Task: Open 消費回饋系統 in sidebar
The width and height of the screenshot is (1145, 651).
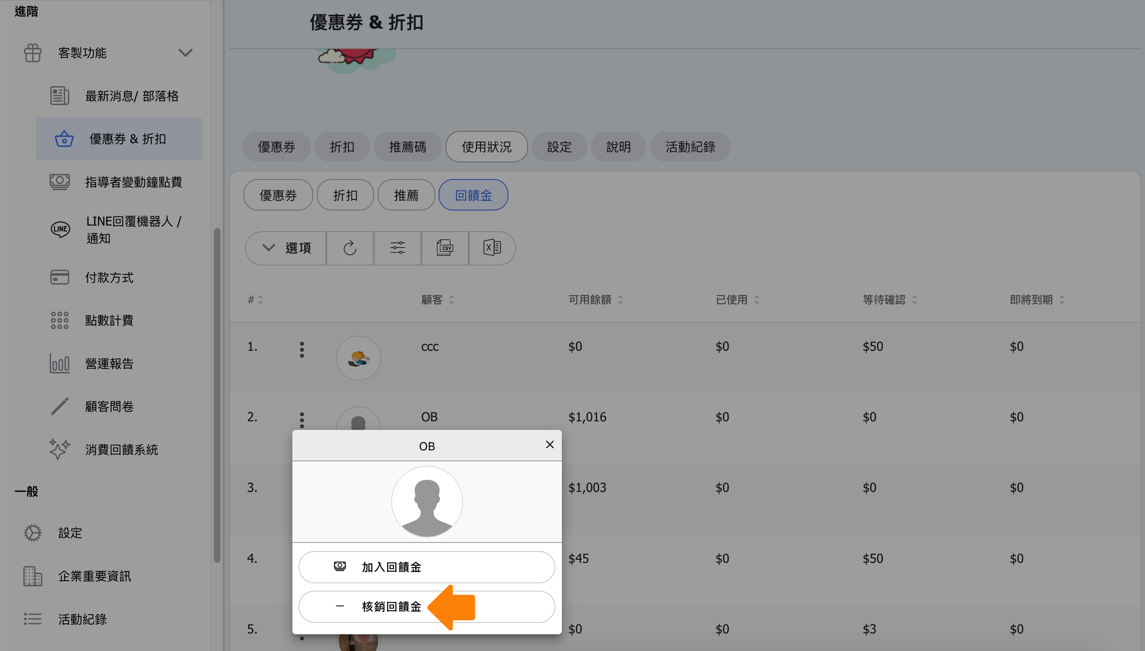Action: click(x=121, y=450)
